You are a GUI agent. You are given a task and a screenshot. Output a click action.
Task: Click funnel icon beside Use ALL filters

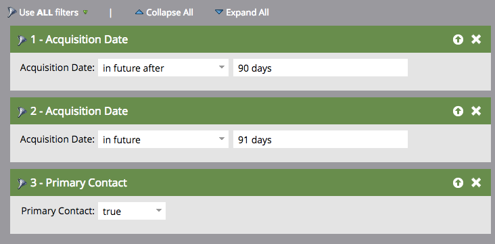[12, 13]
